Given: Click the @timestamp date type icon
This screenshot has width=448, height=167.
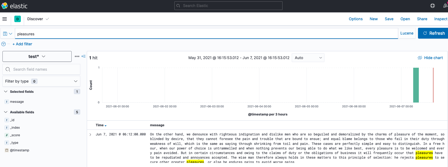Looking at the screenshot, I should [x=7, y=150].
